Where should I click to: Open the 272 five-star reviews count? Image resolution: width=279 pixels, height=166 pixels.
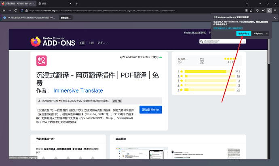(x=237, y=71)
